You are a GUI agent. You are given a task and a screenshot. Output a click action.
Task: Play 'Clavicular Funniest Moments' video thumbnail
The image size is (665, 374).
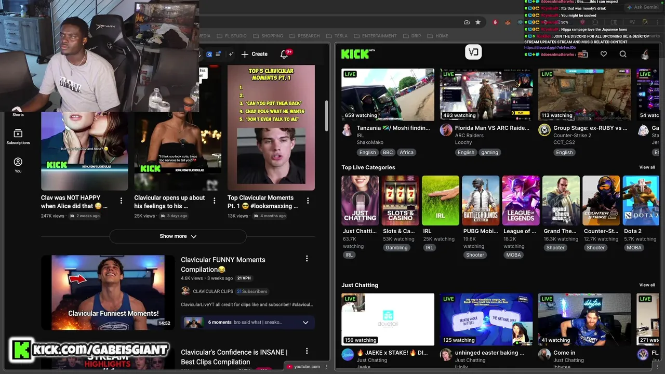[x=108, y=292]
